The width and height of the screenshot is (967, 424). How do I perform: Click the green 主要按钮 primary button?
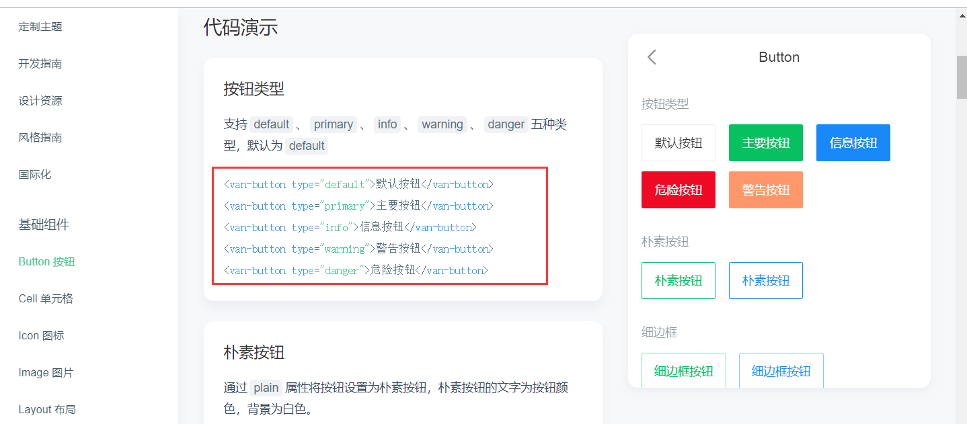(765, 142)
